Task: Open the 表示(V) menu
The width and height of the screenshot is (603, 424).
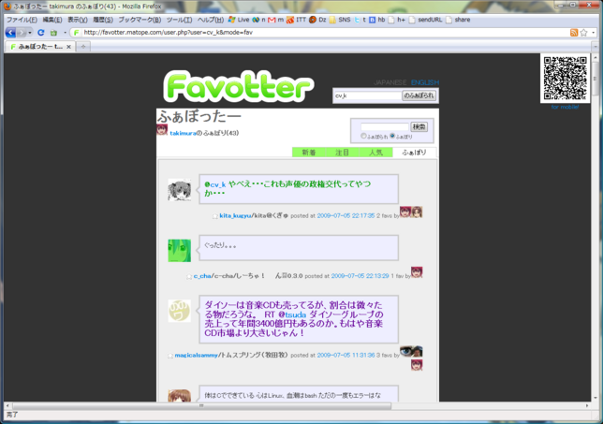Action: click(78, 20)
